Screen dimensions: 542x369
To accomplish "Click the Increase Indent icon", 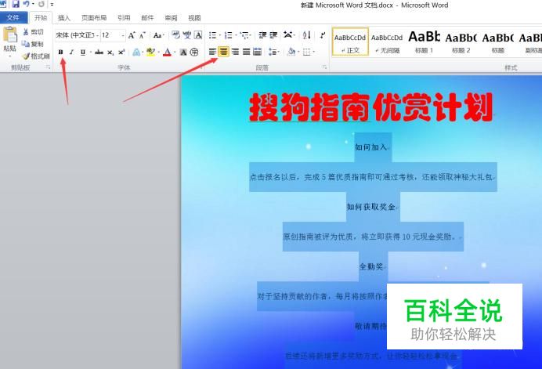I will tap(273, 35).
